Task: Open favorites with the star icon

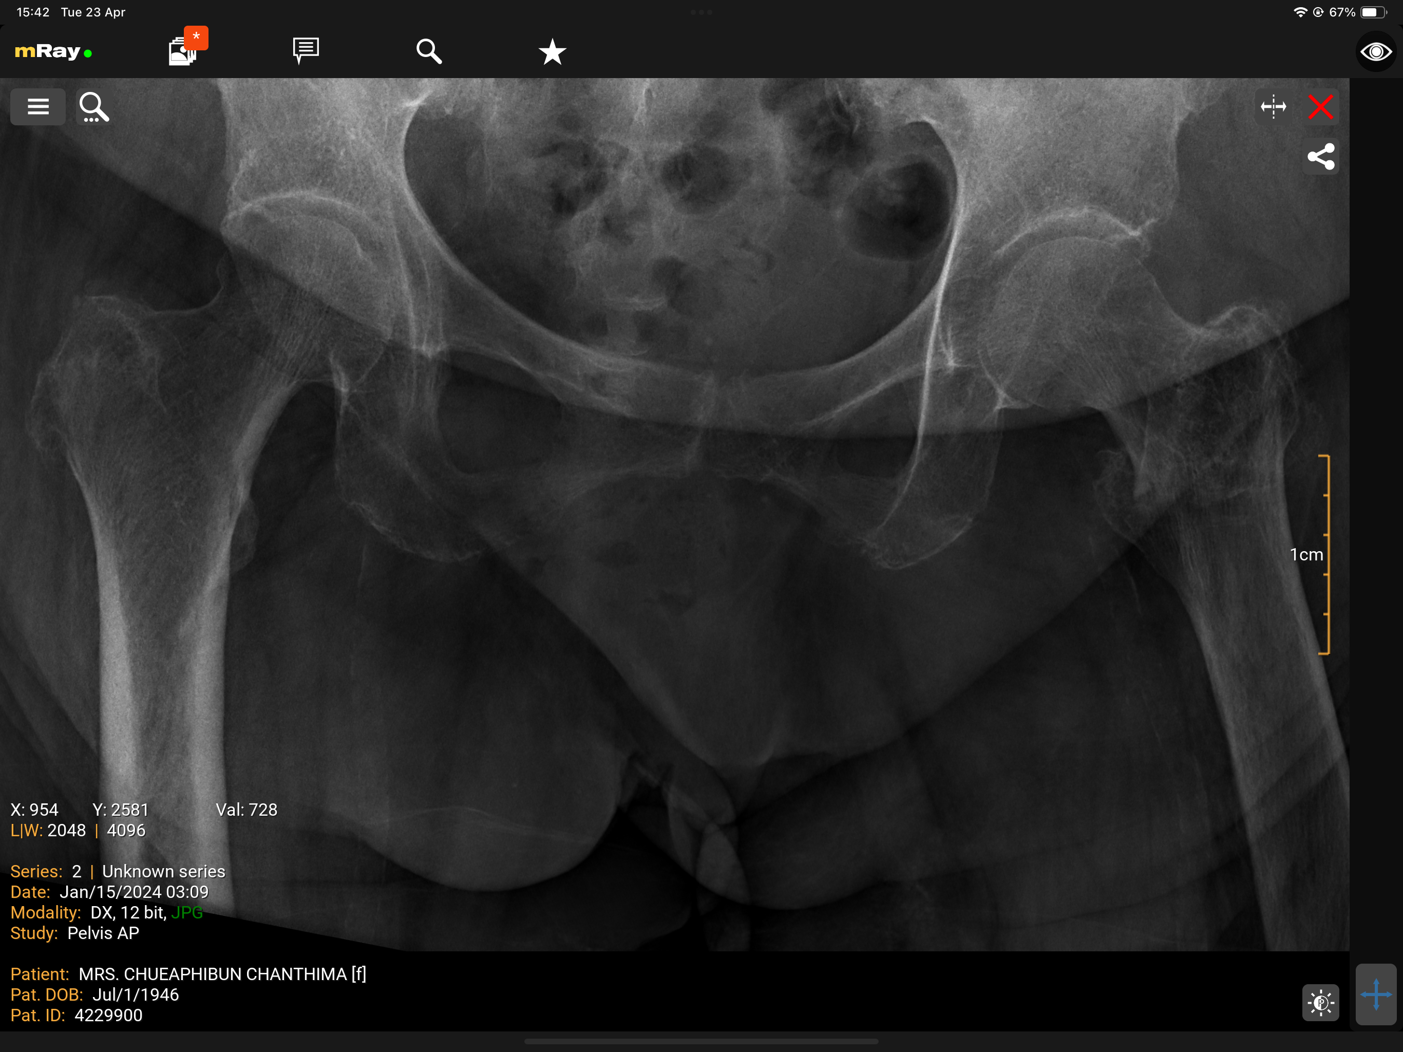Action: (x=552, y=51)
